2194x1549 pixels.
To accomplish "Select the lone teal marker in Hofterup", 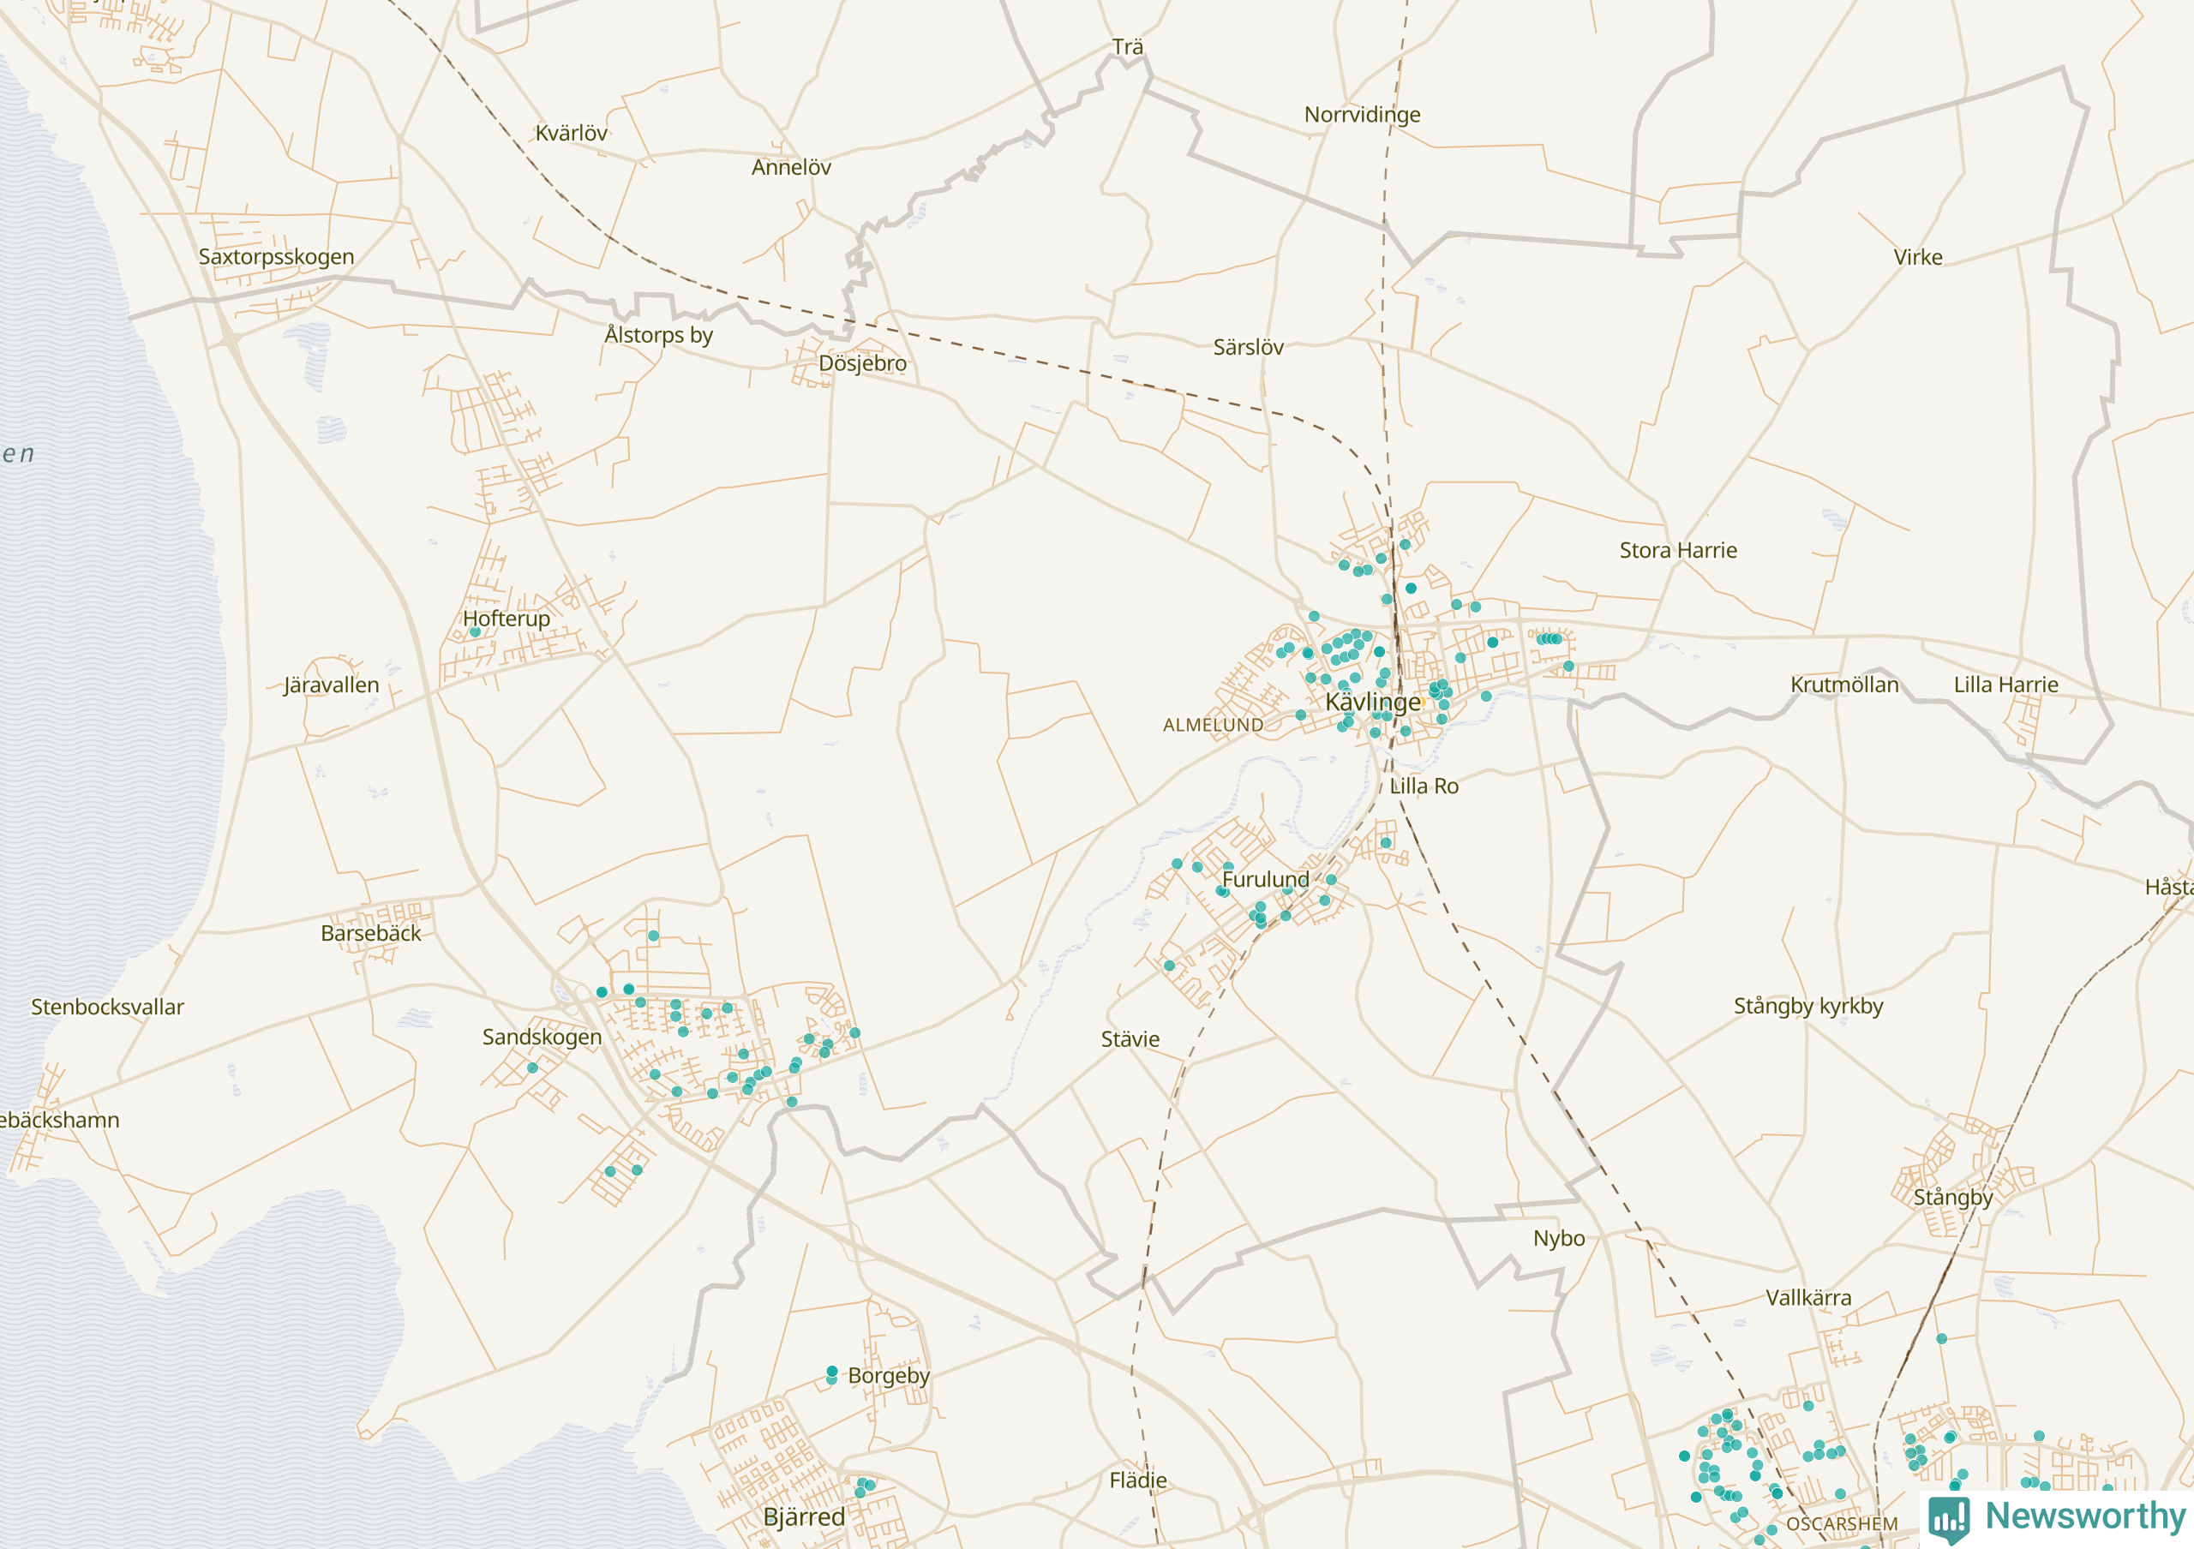I will (475, 631).
